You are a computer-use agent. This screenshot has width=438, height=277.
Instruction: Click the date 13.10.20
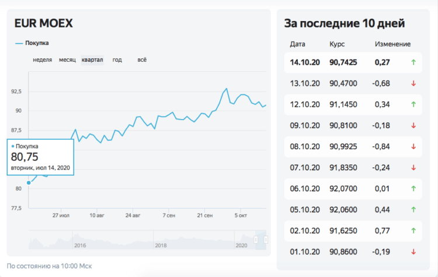[x=305, y=83]
